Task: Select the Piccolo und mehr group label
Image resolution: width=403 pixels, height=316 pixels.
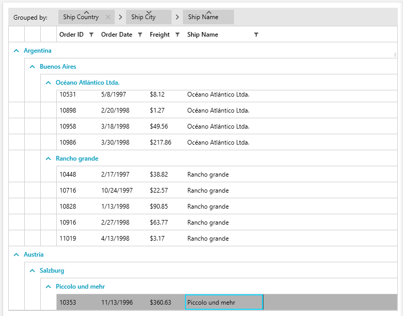Action: coord(81,287)
